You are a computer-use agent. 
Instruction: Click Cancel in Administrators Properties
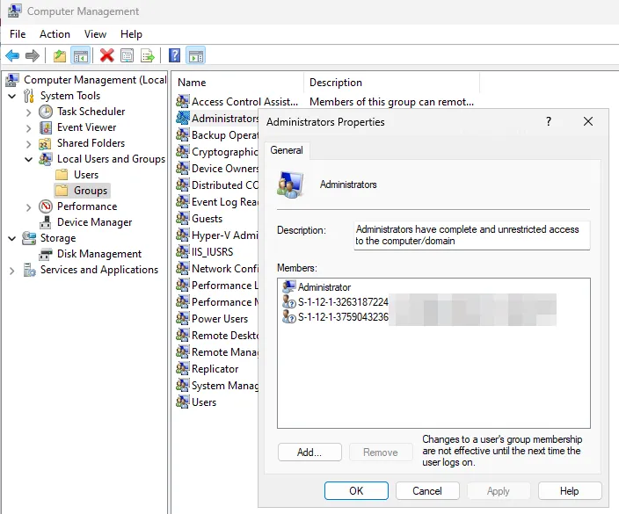click(x=427, y=491)
